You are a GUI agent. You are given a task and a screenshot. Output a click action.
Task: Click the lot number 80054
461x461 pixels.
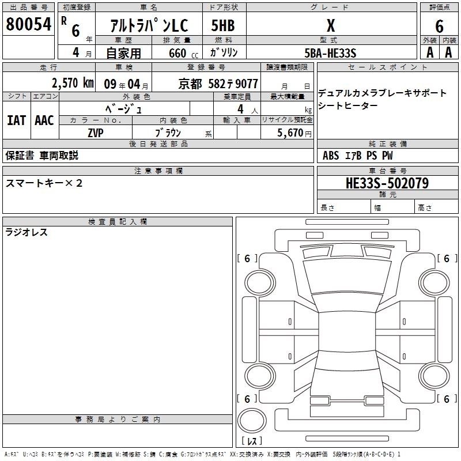click(x=28, y=24)
